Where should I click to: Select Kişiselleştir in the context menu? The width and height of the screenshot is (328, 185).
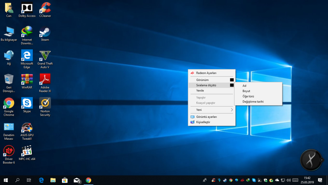point(203,122)
